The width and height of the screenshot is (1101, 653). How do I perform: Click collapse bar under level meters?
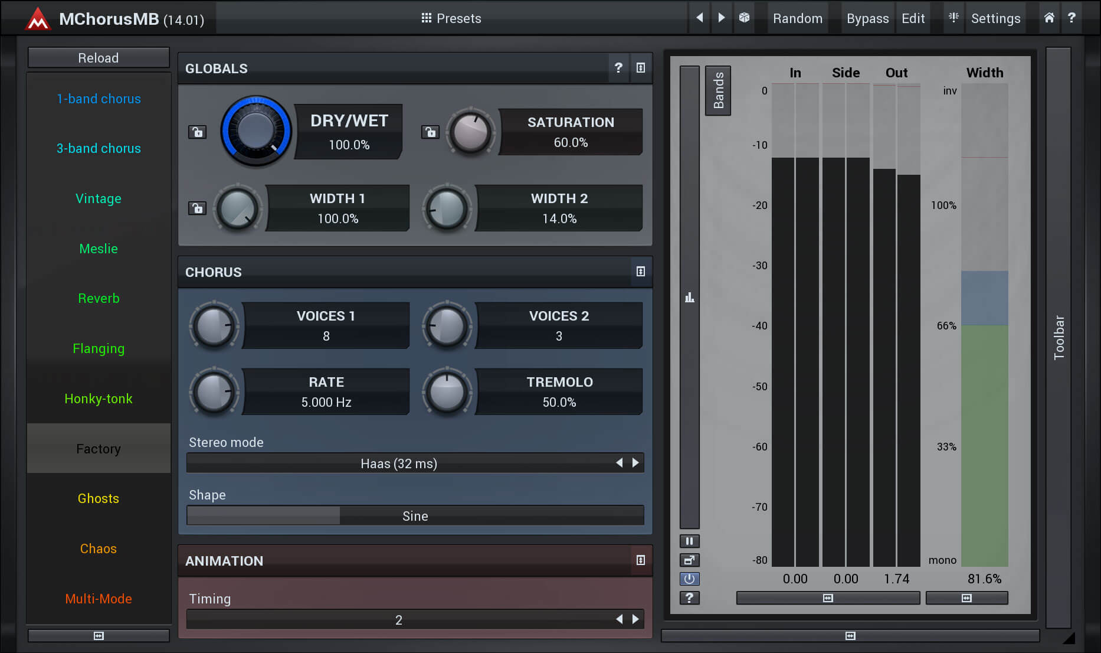828,598
